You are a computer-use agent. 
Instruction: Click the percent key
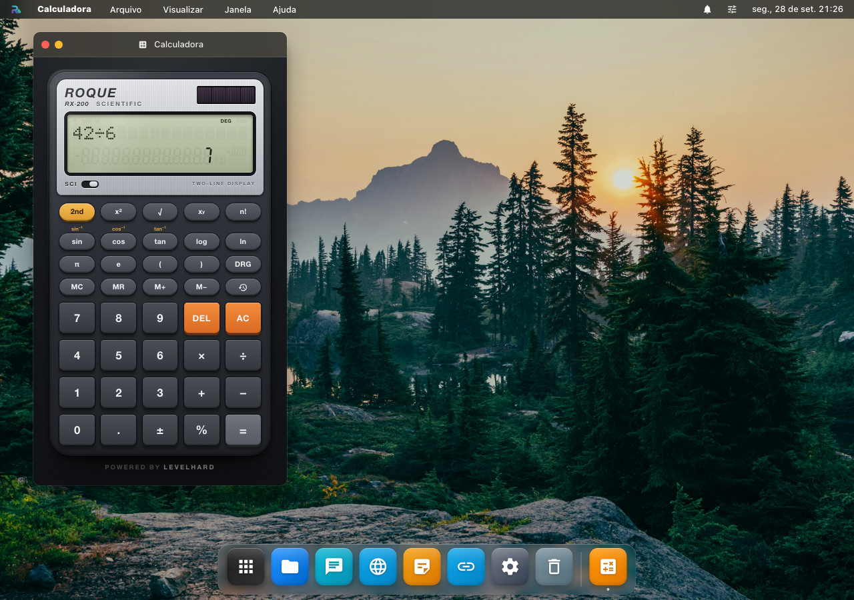coord(201,430)
